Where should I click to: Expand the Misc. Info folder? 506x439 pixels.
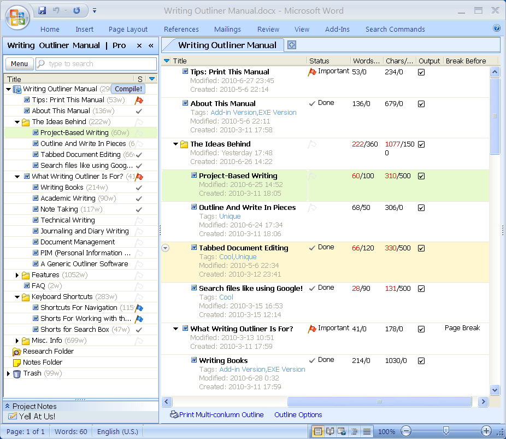coord(17,341)
